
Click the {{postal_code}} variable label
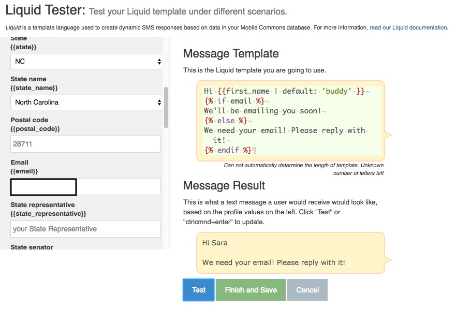pyautogui.click(x=35, y=129)
